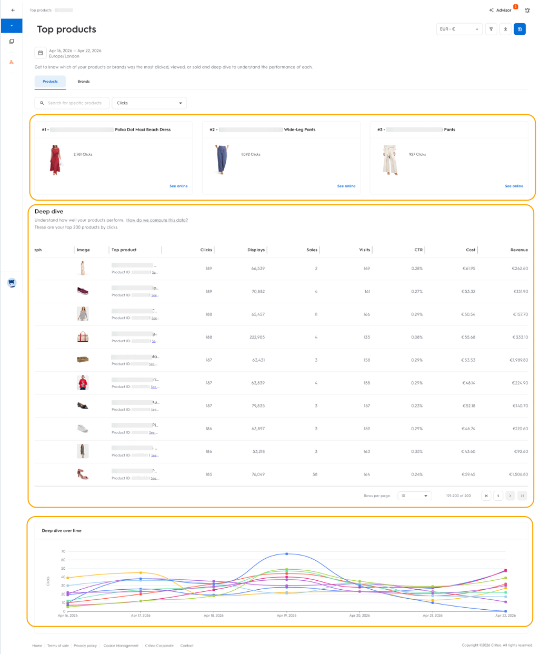Image resolution: width=540 pixels, height=654 pixels.
Task: Open the sidebar copy pages icon
Action: (x=12, y=41)
